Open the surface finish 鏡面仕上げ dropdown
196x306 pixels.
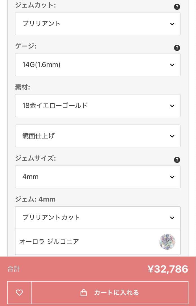[98, 136]
